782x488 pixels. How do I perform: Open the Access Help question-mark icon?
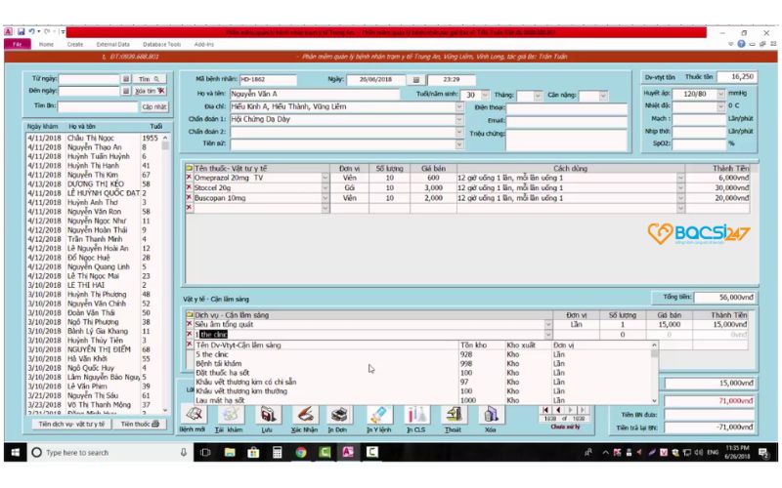pyautogui.click(x=741, y=44)
